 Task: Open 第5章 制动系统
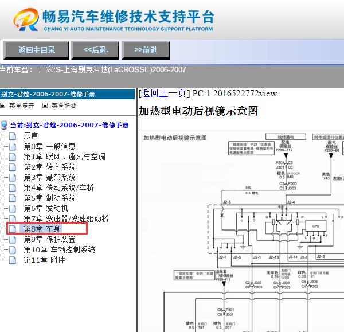tap(49, 198)
